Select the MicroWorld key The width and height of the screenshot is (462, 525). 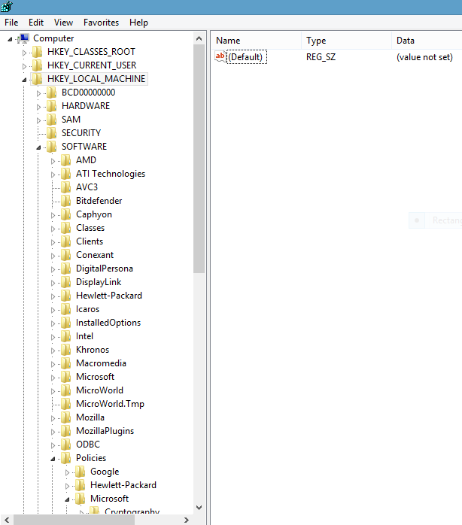coord(99,390)
